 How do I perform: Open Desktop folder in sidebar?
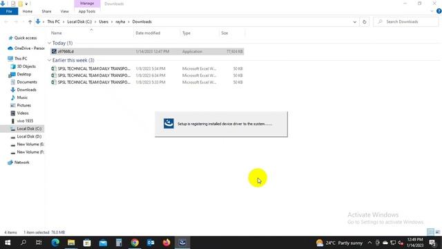(x=23, y=74)
